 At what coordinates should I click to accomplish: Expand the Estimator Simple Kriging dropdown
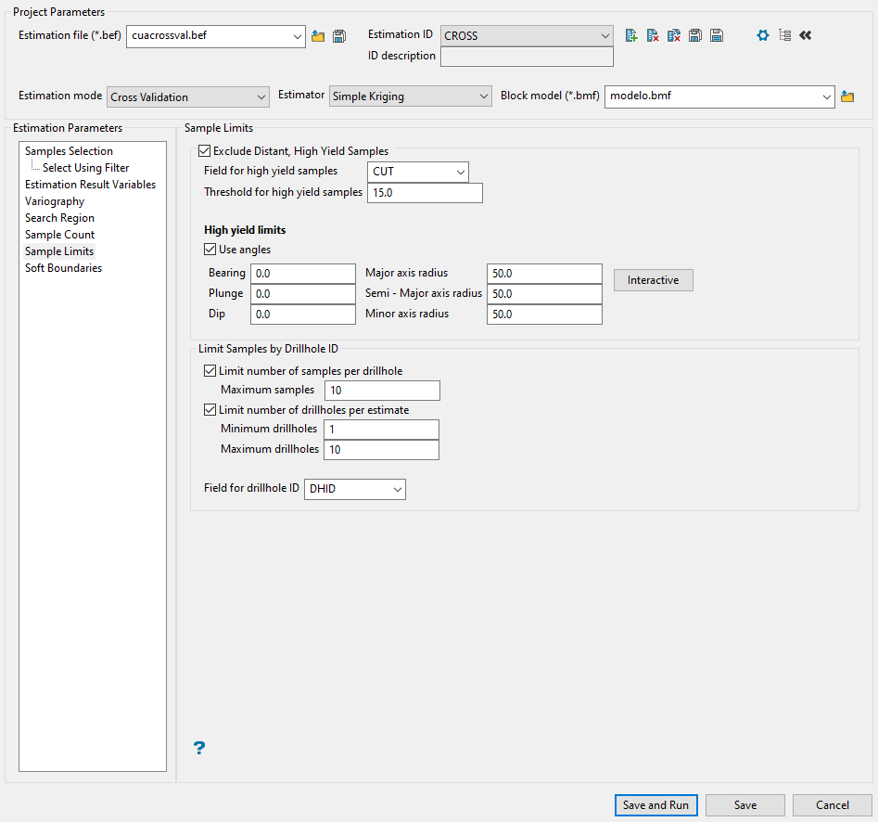(x=411, y=97)
